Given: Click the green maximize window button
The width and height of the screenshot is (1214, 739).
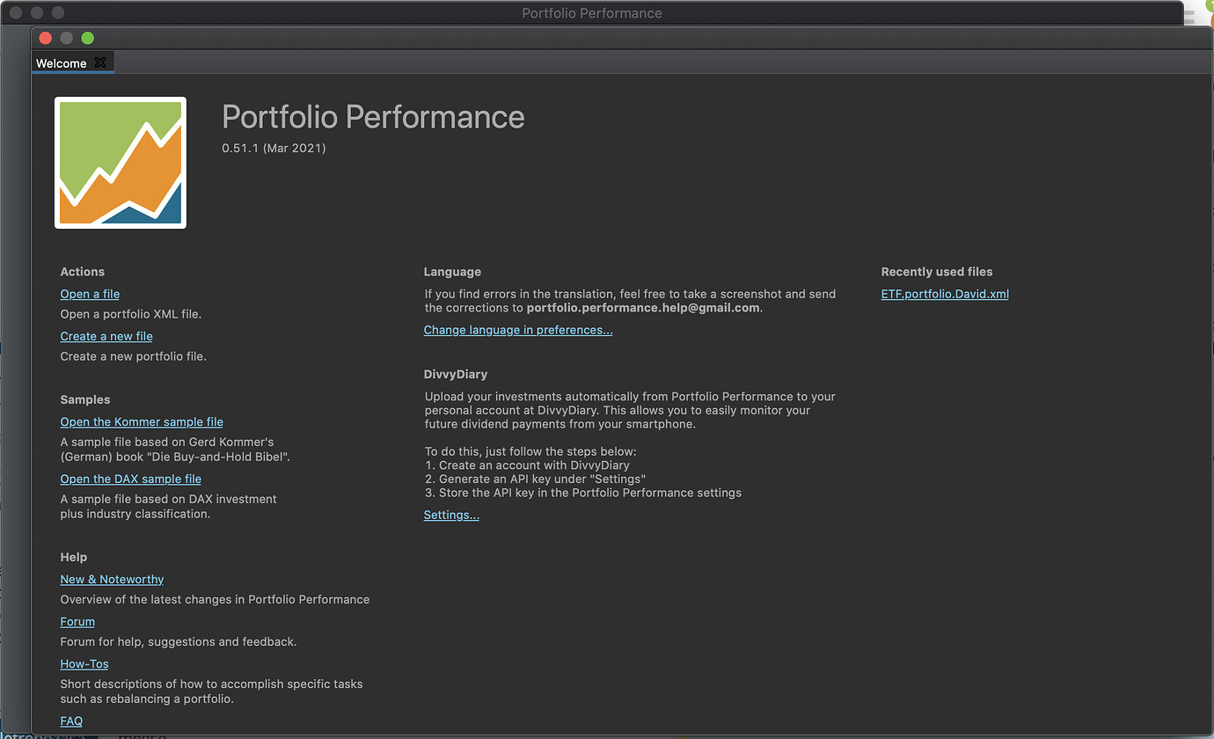Looking at the screenshot, I should point(87,38).
